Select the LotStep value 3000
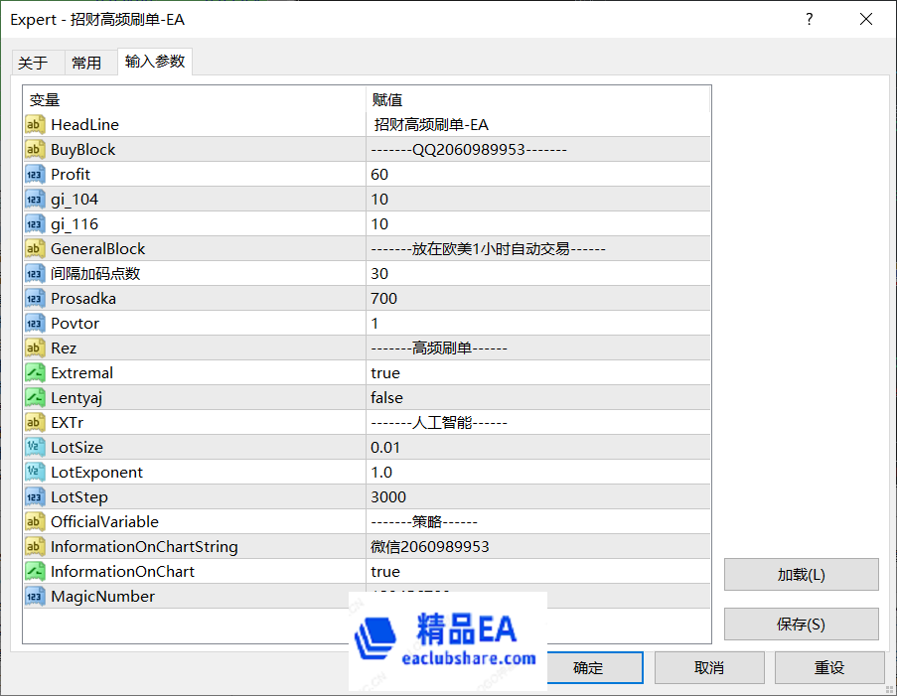The image size is (897, 696). (388, 497)
